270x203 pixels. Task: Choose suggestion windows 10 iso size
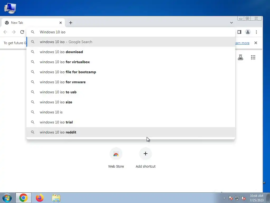tap(131, 102)
